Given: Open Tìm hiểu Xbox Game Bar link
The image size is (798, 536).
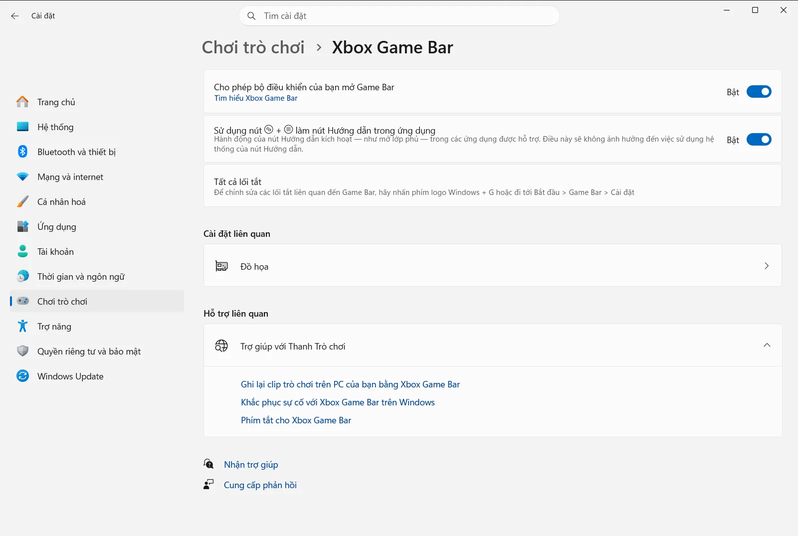Looking at the screenshot, I should tap(256, 98).
